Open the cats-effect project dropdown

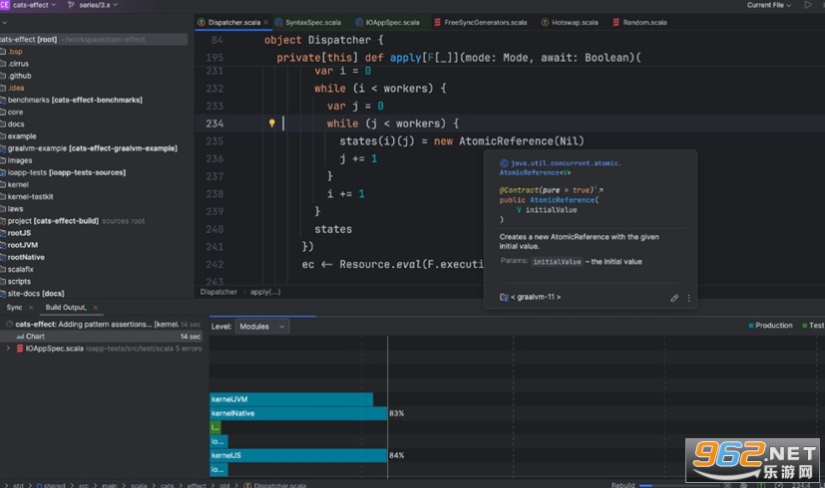pyautogui.click(x=34, y=5)
